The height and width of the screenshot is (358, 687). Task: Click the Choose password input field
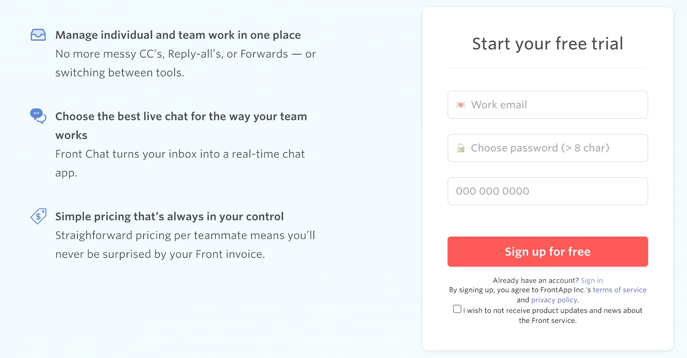tap(547, 148)
